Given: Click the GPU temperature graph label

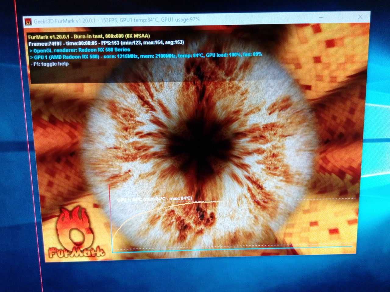Looking at the screenshot, I should pos(155,199).
